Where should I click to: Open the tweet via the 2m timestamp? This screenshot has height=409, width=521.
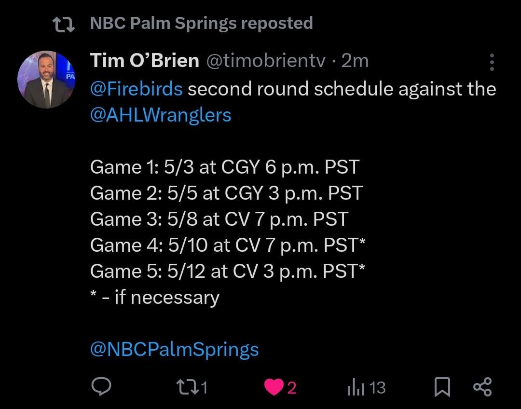(355, 61)
